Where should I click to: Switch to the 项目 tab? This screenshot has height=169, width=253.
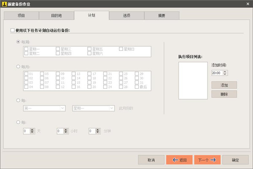[x=21, y=16]
